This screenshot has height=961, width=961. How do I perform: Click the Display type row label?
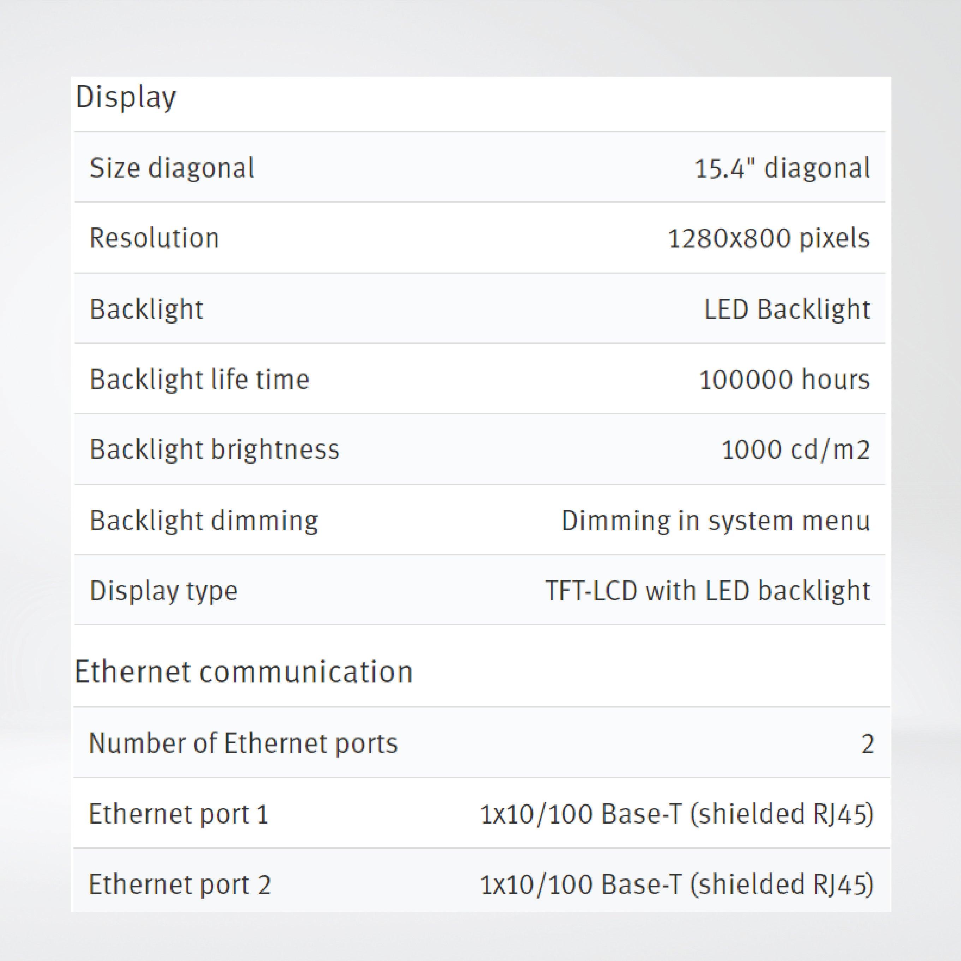click(x=163, y=590)
